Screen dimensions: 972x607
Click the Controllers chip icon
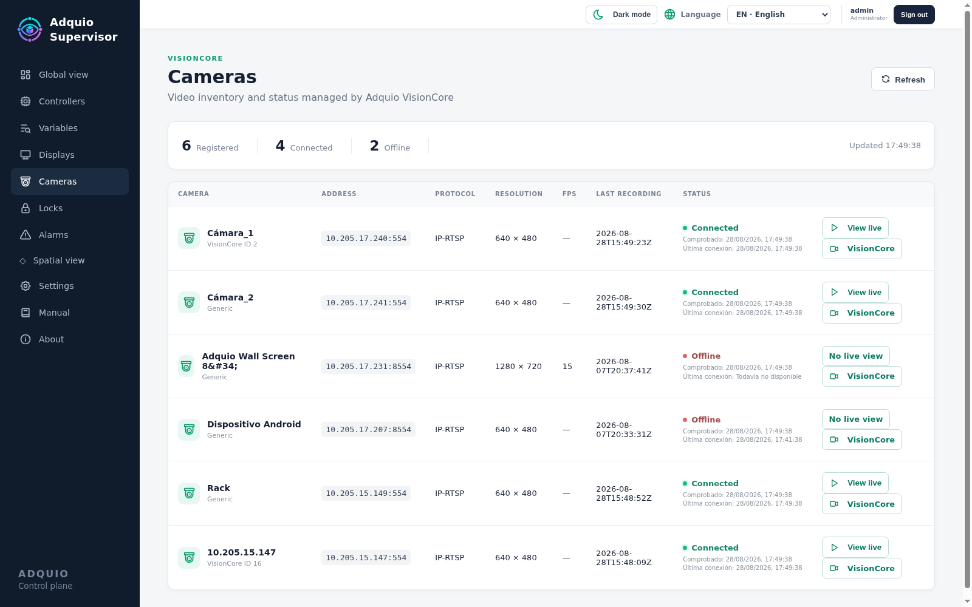pos(26,101)
